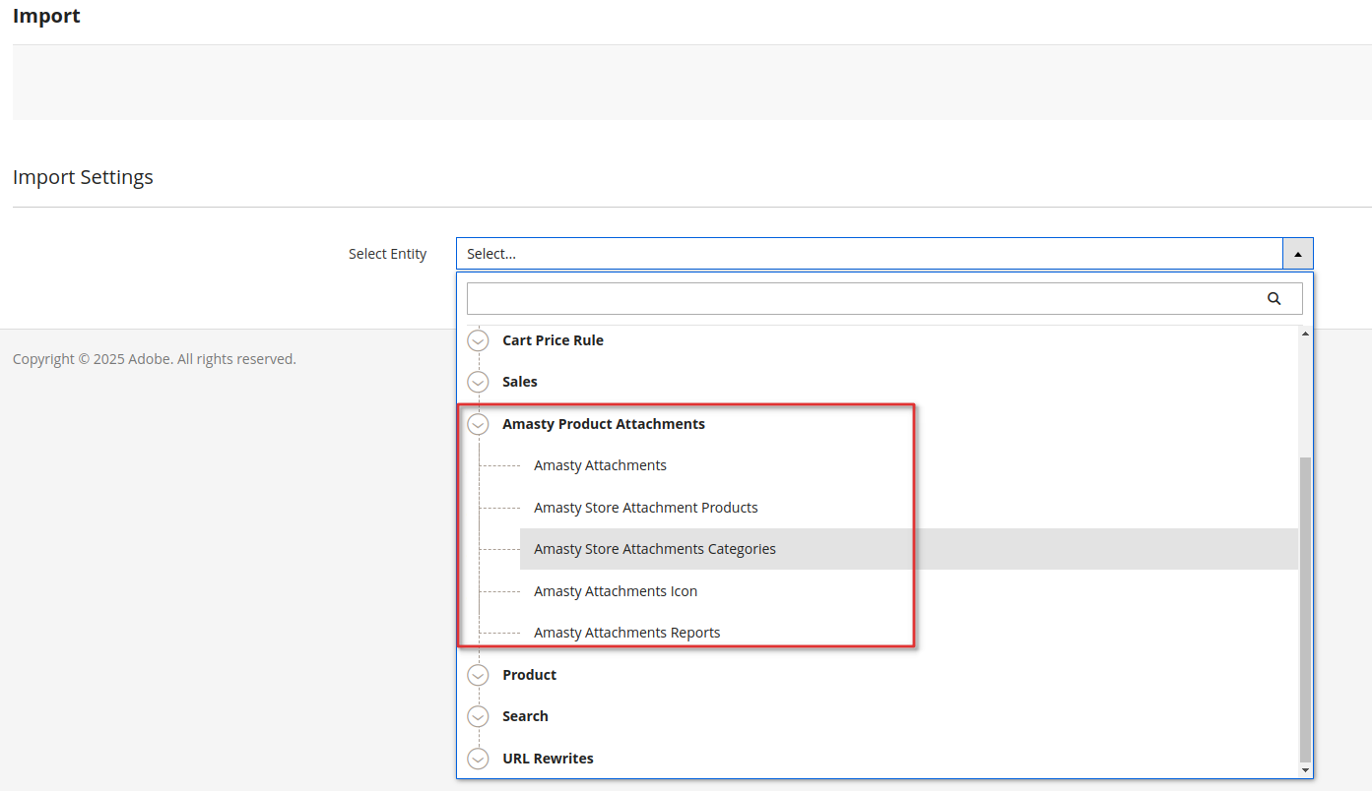Viewport: 1372px width, 791px height.
Task: Click the Cart Price Rule label
Action: tap(553, 340)
